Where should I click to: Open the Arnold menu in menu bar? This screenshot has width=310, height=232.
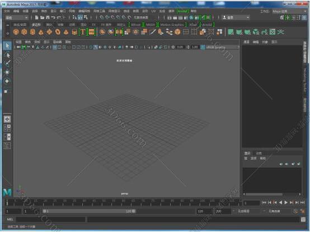click(182, 11)
